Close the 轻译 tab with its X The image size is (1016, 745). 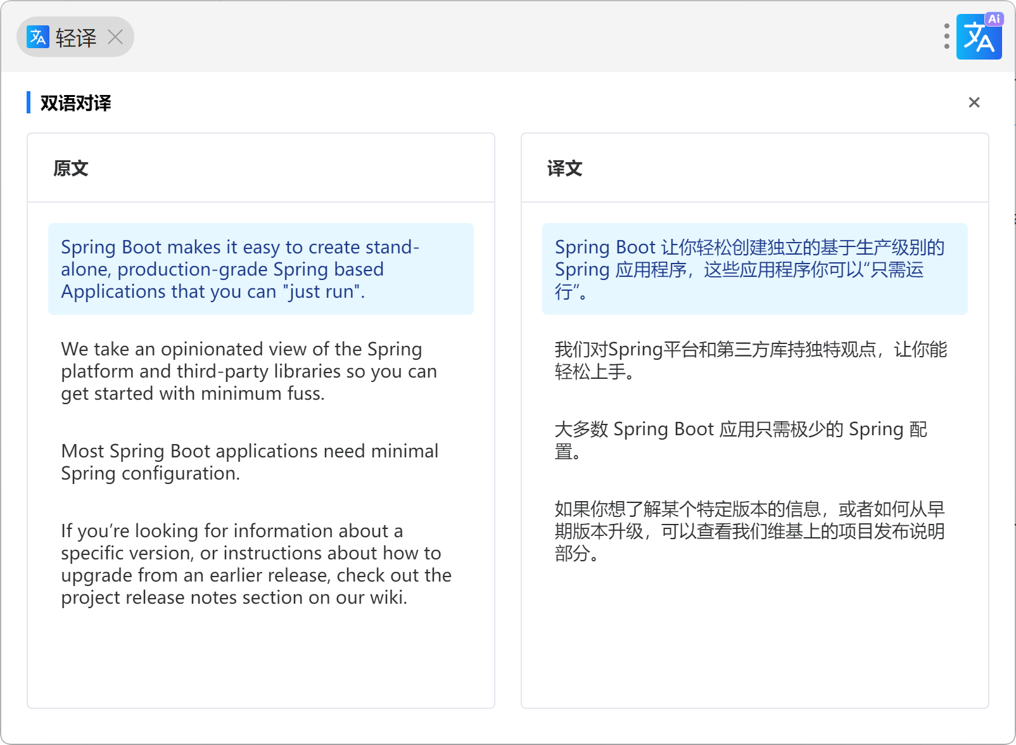(115, 37)
